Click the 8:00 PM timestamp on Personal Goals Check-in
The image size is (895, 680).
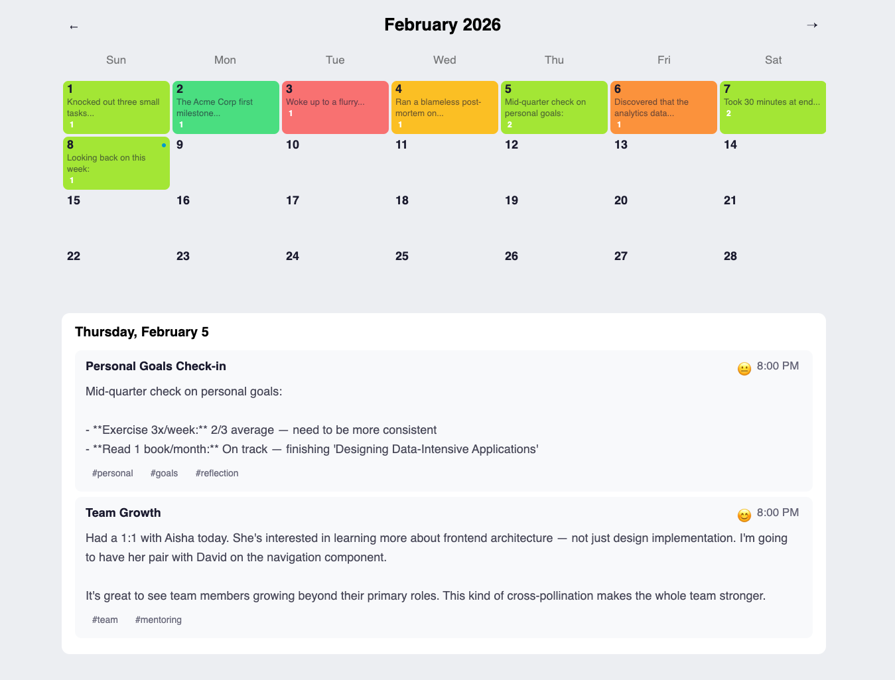(778, 366)
